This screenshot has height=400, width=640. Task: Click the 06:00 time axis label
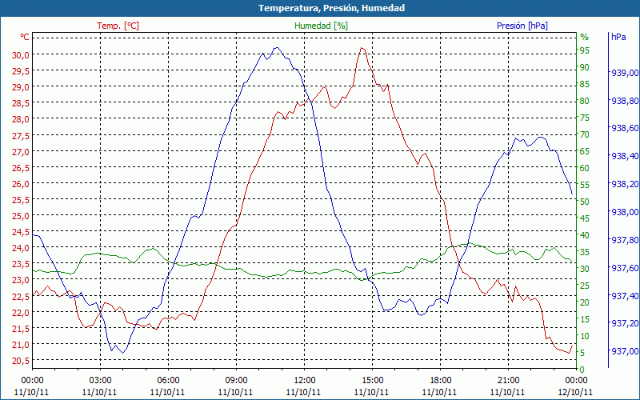(168, 381)
